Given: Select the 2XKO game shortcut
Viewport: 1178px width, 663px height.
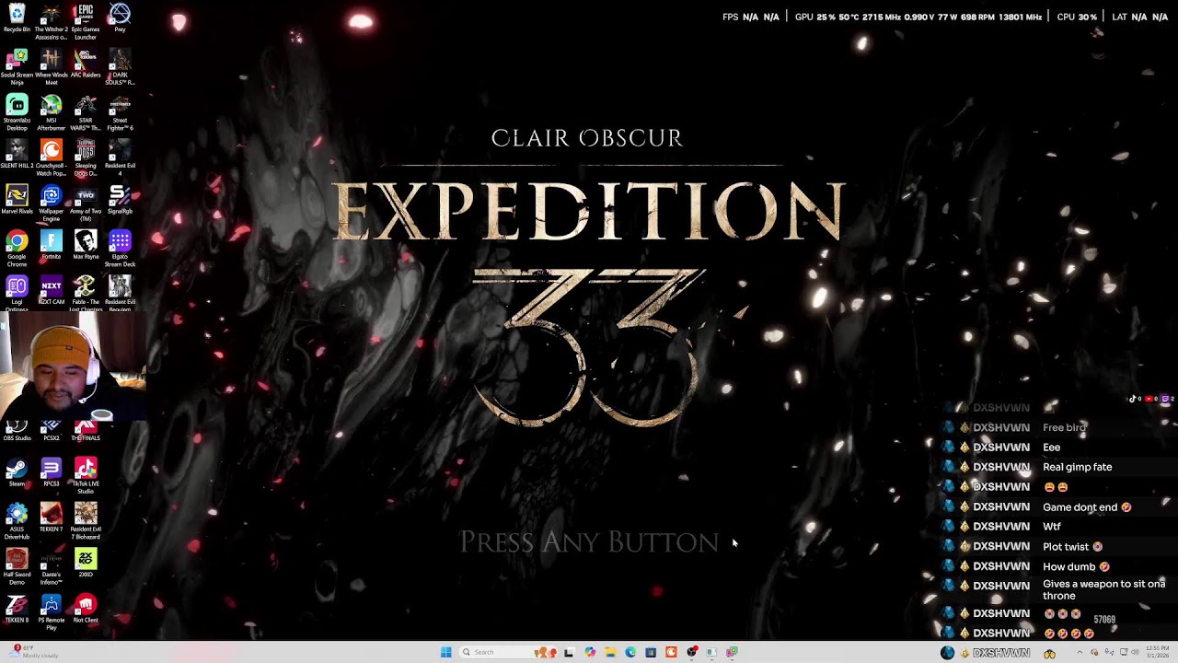Looking at the screenshot, I should pos(86,564).
